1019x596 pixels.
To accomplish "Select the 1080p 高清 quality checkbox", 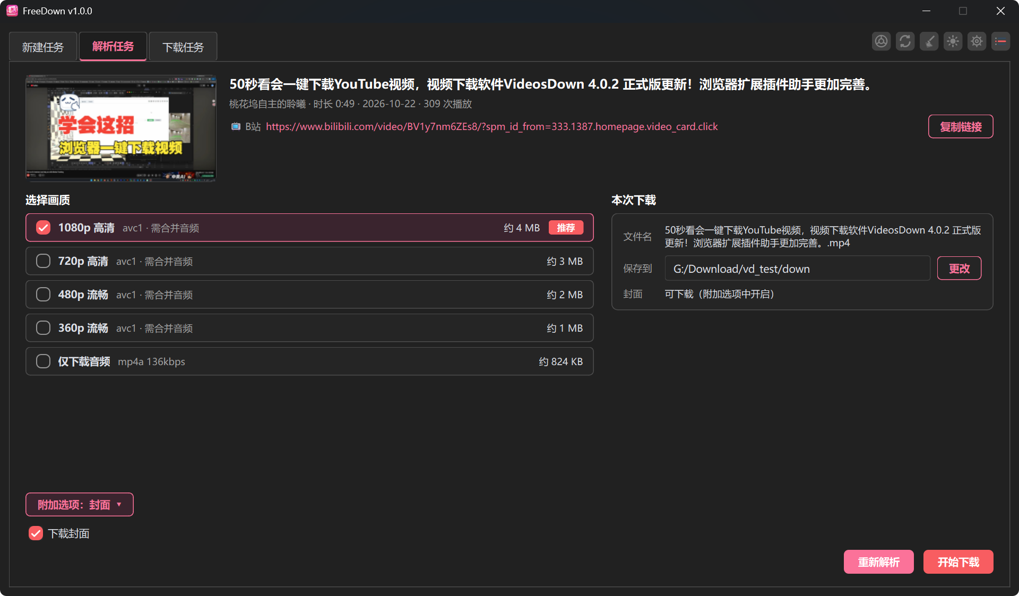I will click(43, 228).
